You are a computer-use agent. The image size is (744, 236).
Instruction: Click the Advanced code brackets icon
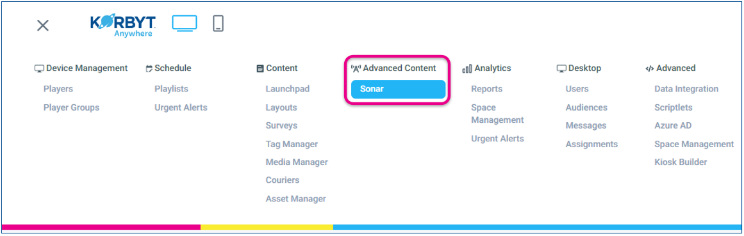pos(650,68)
